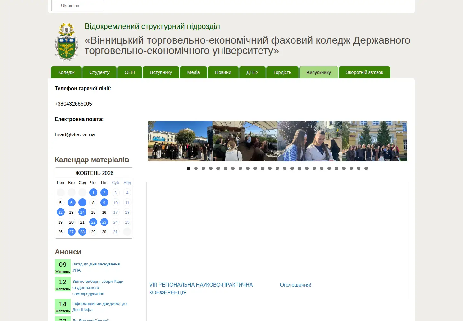Open the Новини section

click(223, 72)
